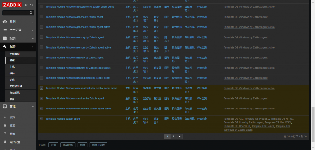The image size is (315, 150).
Task: Click the Z icon for 分享
Action: click(x=5, y=125)
